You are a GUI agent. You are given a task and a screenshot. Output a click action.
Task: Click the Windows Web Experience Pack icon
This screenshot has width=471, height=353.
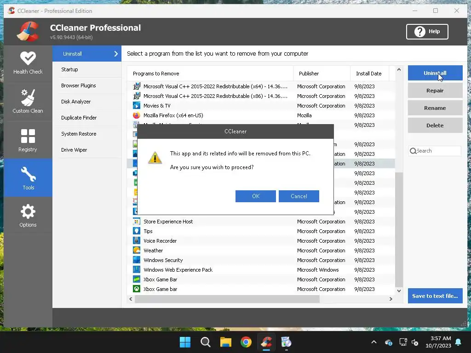pyautogui.click(x=136, y=269)
